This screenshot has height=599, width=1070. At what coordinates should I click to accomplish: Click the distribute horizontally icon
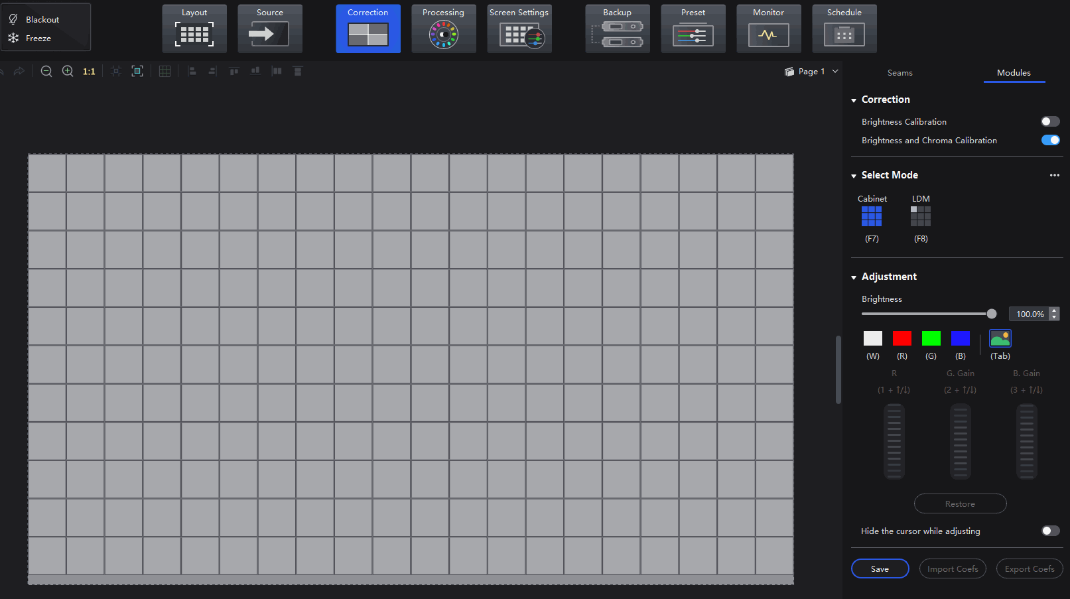[x=277, y=71]
